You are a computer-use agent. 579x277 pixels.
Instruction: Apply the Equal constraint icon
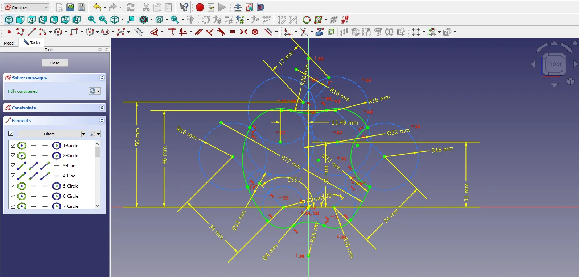pyautogui.click(x=233, y=32)
